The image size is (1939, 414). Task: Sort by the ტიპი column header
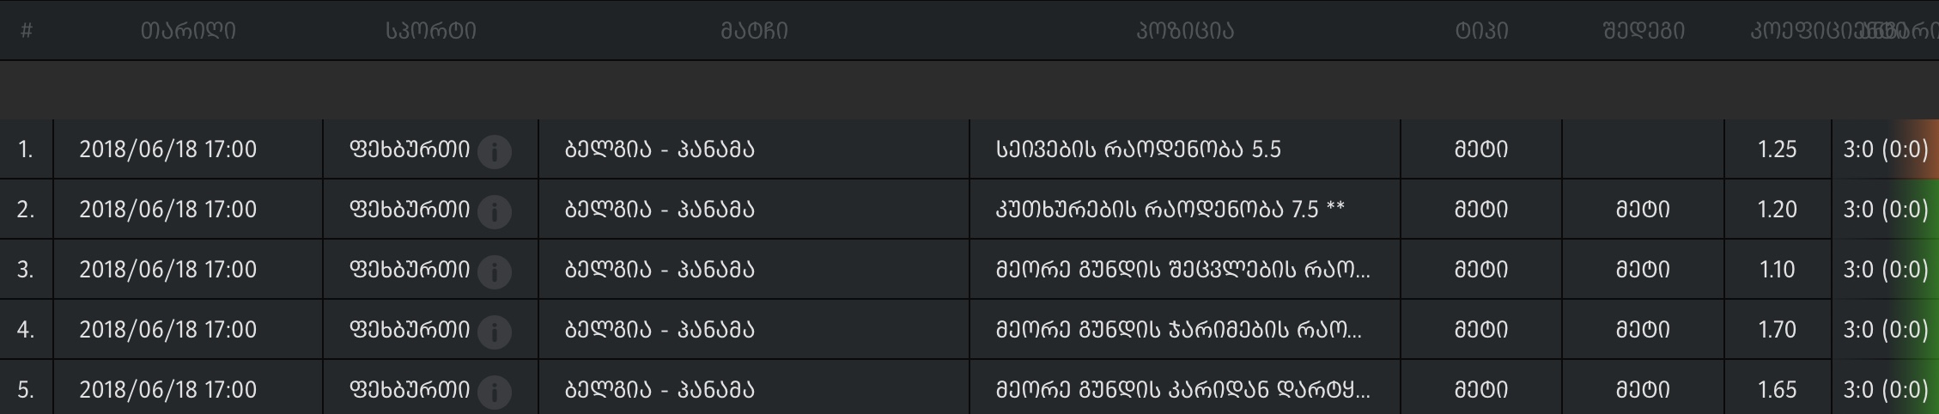pyautogui.click(x=1481, y=31)
